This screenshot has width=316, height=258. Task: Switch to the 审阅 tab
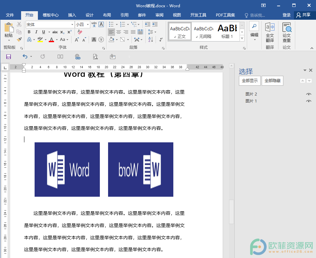[x=159, y=15]
